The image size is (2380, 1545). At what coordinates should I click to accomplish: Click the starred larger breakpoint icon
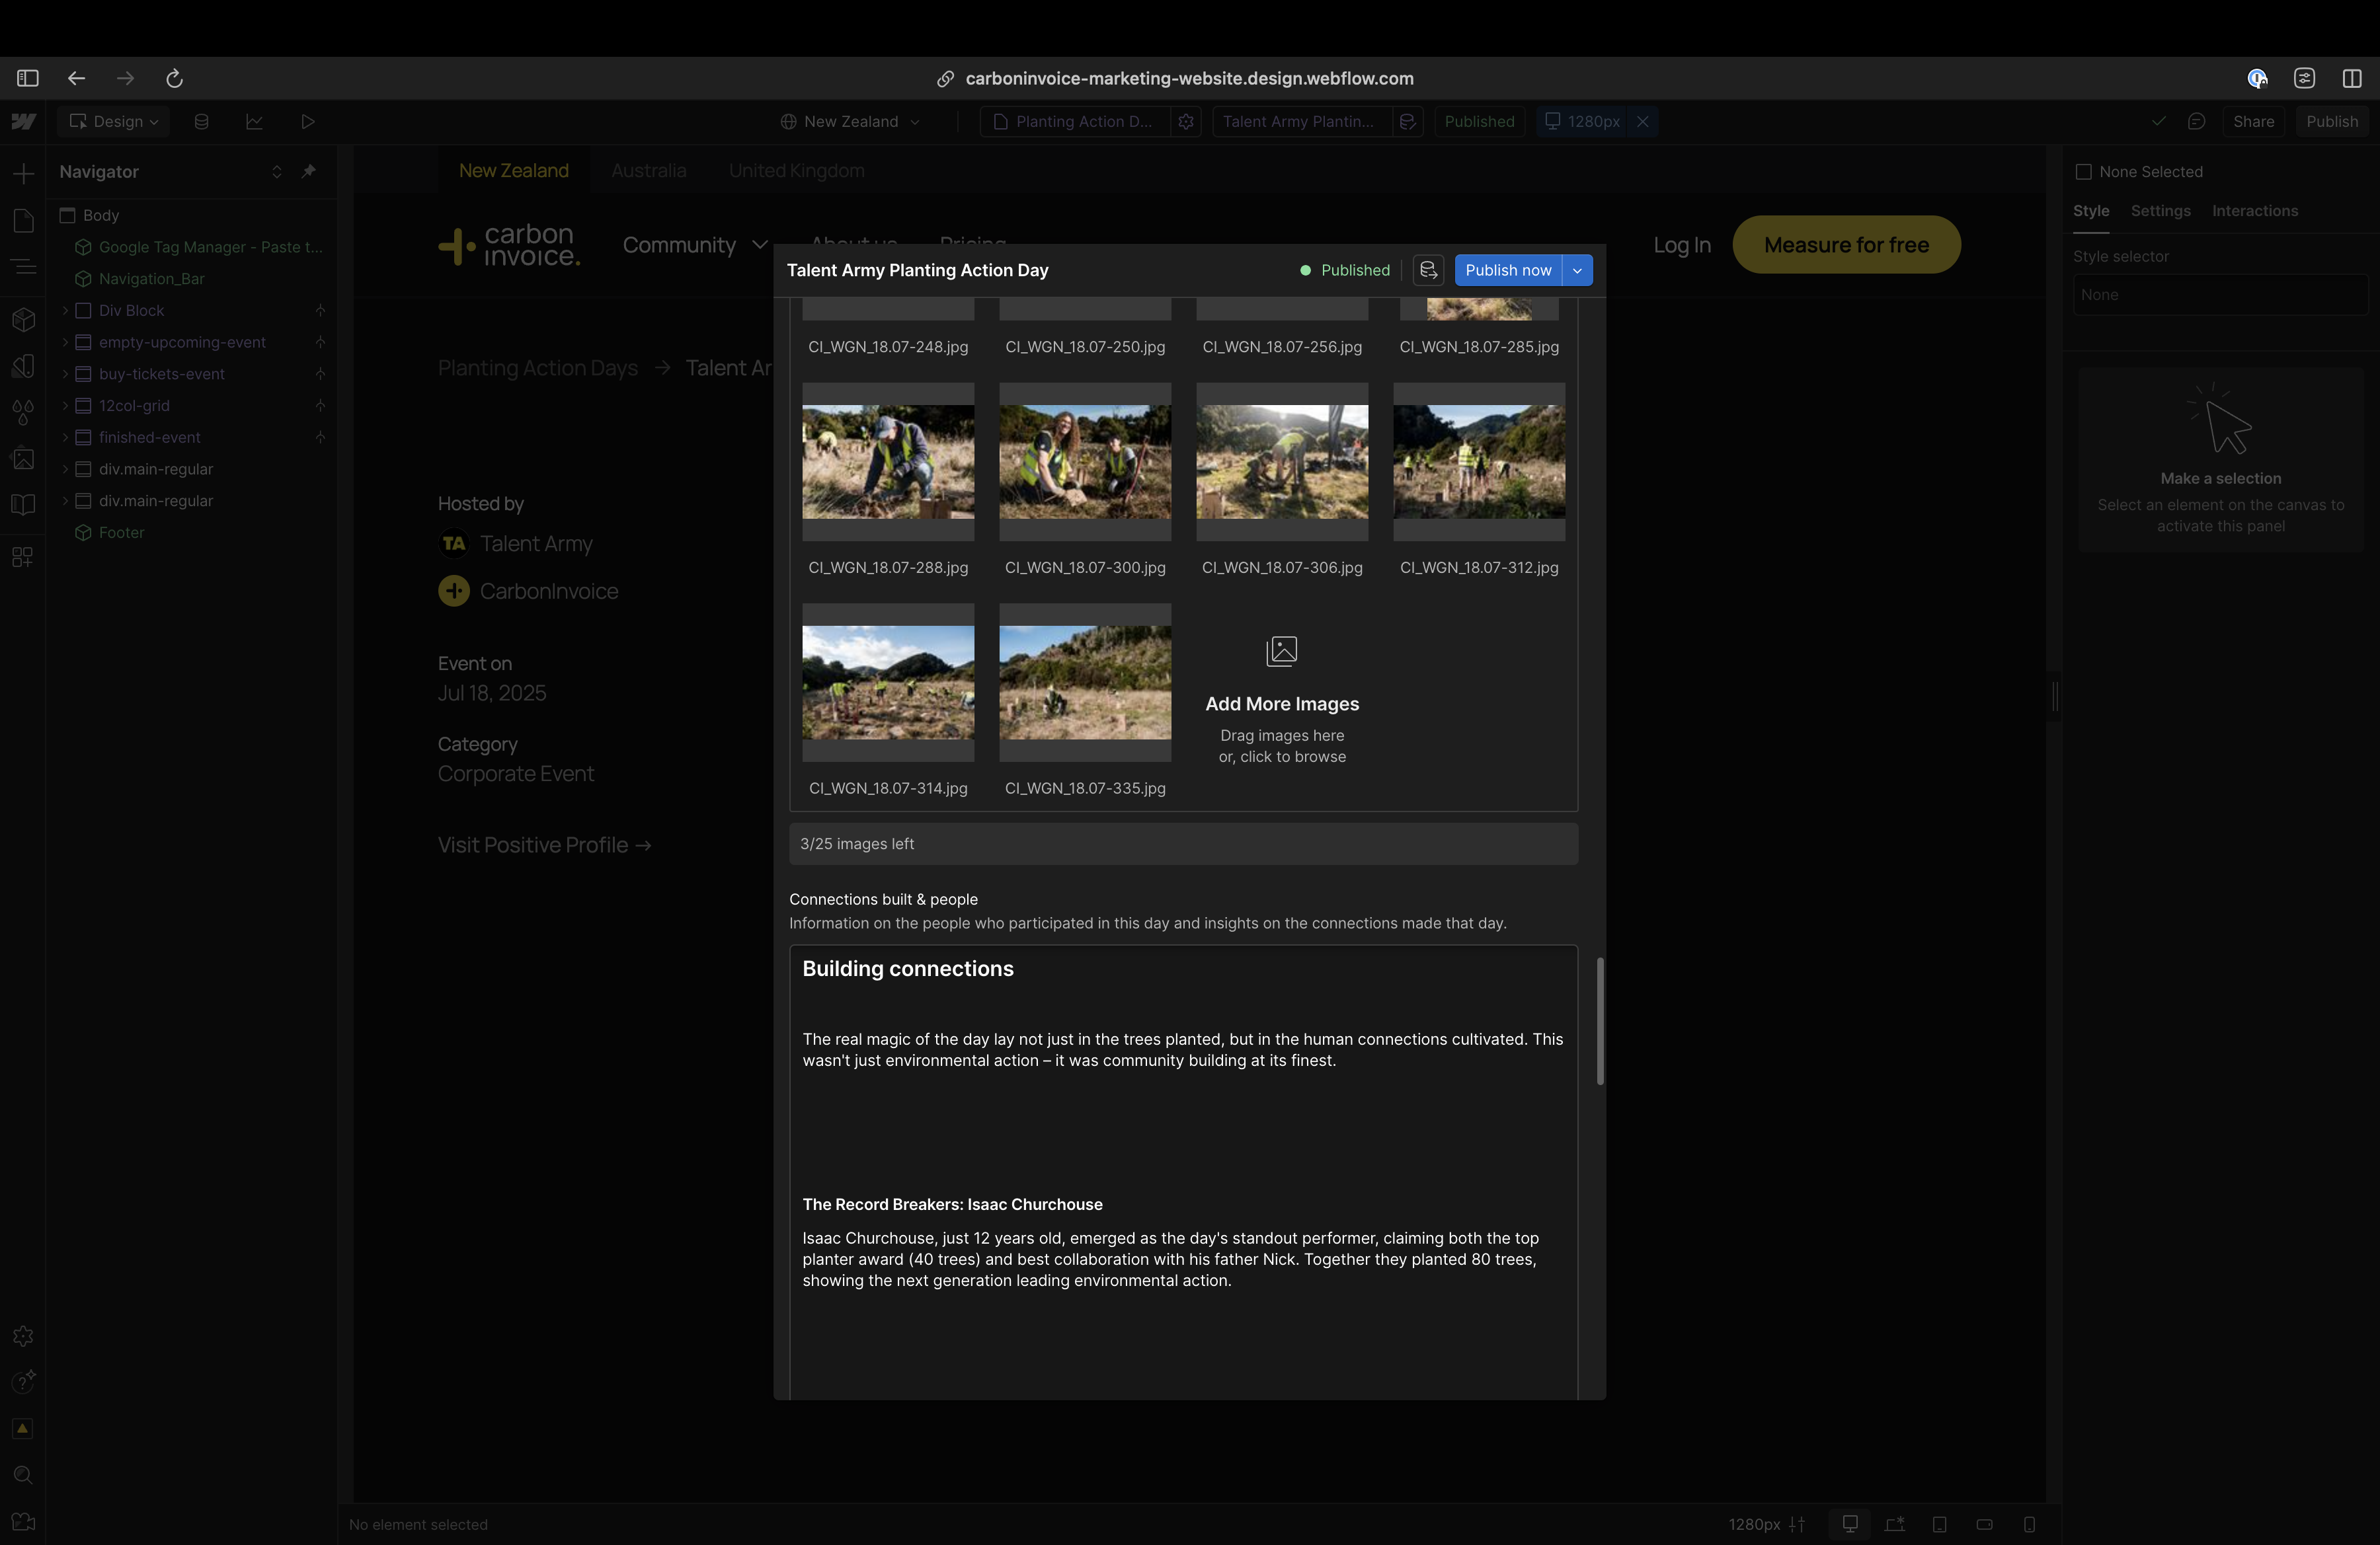pos(1894,1524)
